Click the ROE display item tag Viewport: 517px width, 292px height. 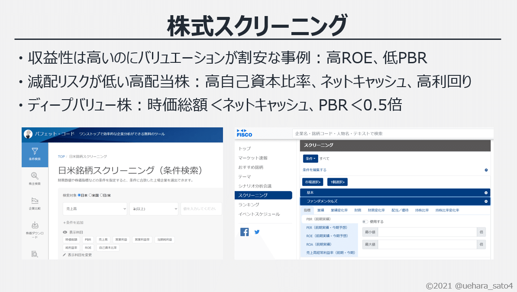[x=88, y=248]
